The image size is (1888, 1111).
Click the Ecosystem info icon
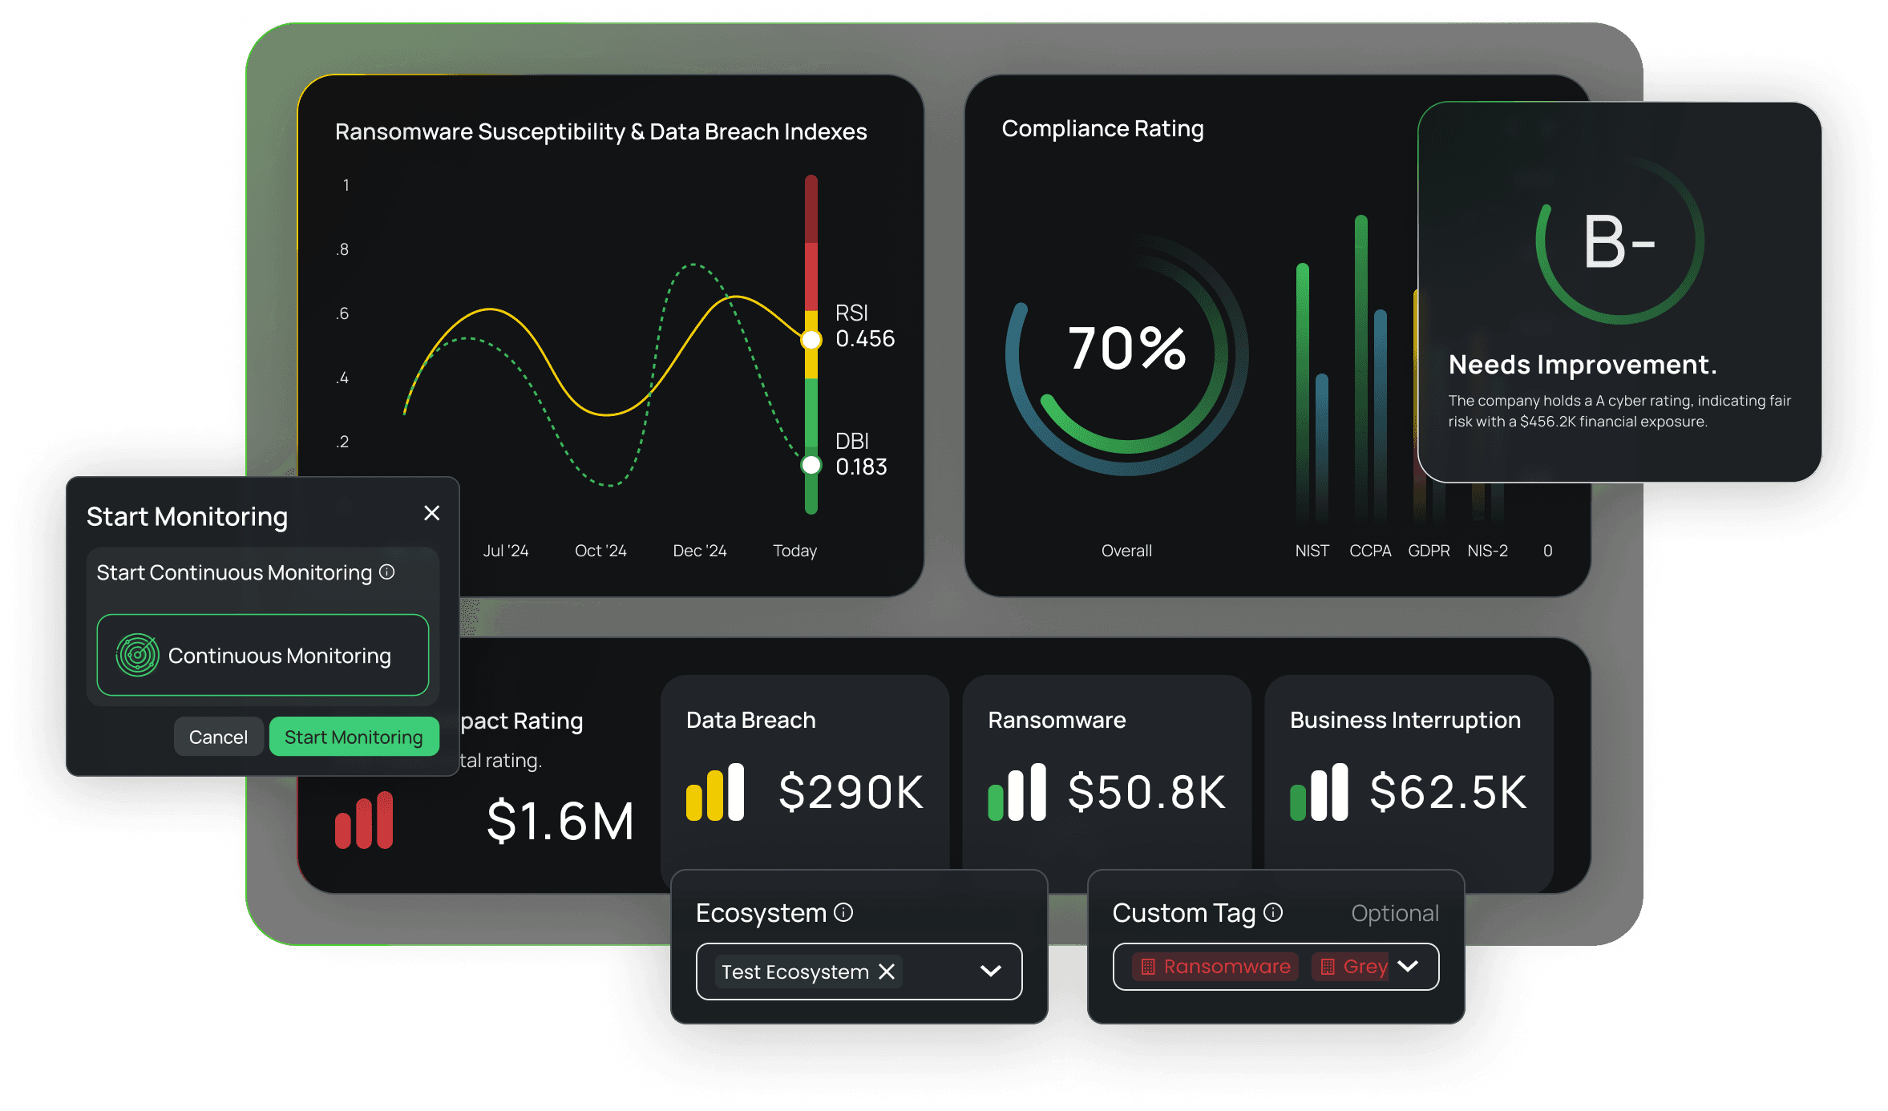click(843, 912)
